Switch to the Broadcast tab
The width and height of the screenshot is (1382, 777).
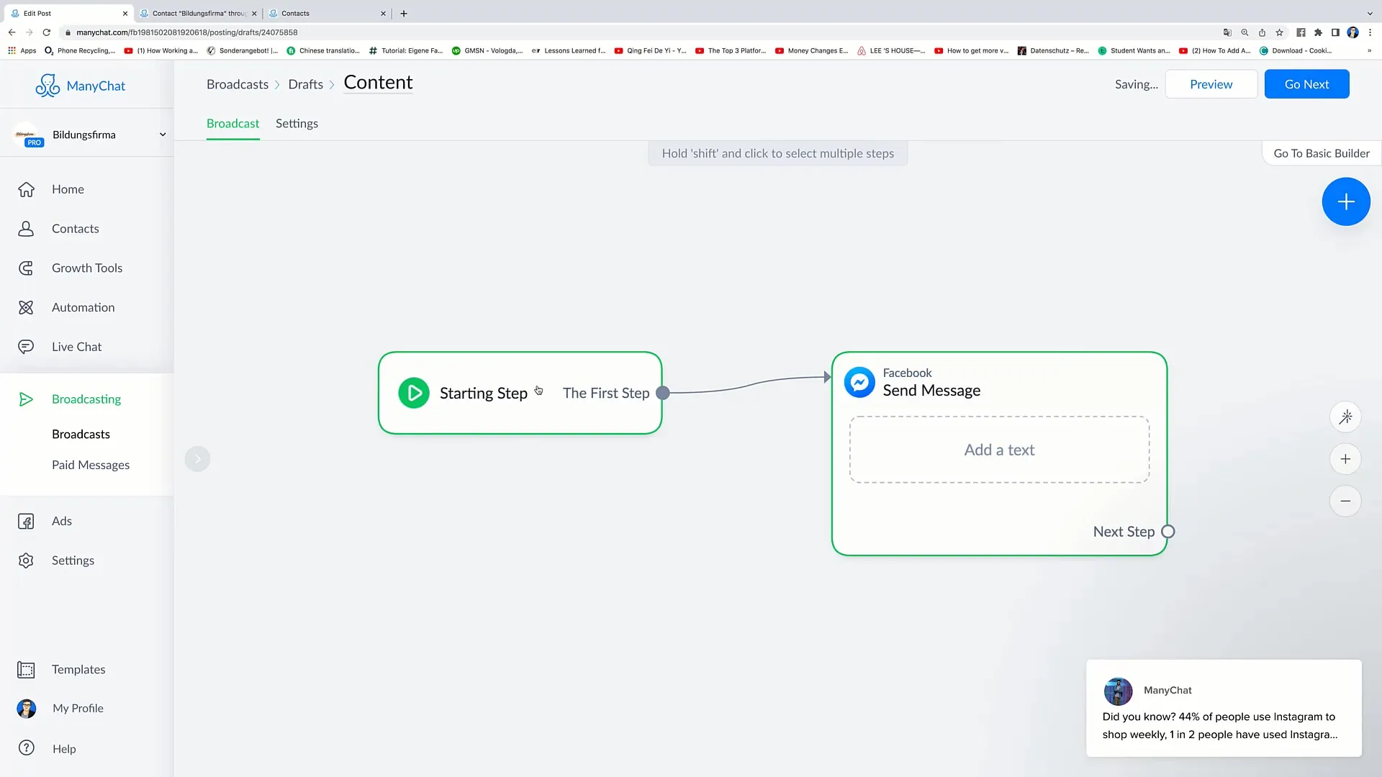(x=232, y=124)
